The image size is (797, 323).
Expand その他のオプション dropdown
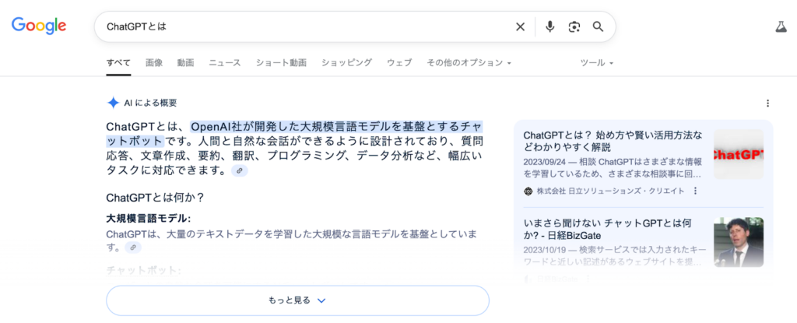[469, 62]
